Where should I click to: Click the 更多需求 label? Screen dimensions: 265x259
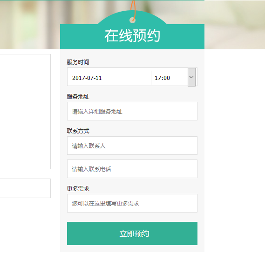[78, 189]
